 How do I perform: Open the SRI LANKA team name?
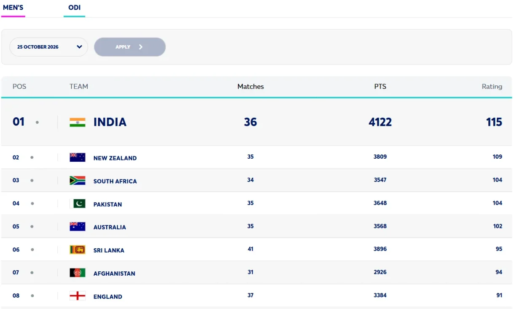click(109, 250)
